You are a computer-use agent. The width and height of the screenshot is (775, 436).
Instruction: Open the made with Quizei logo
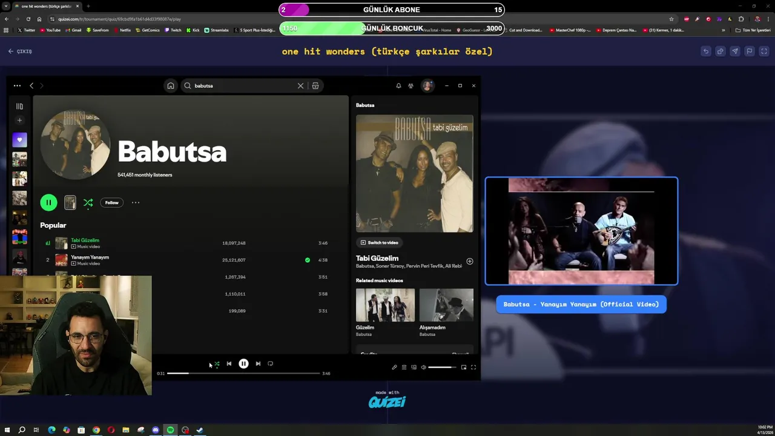click(387, 400)
